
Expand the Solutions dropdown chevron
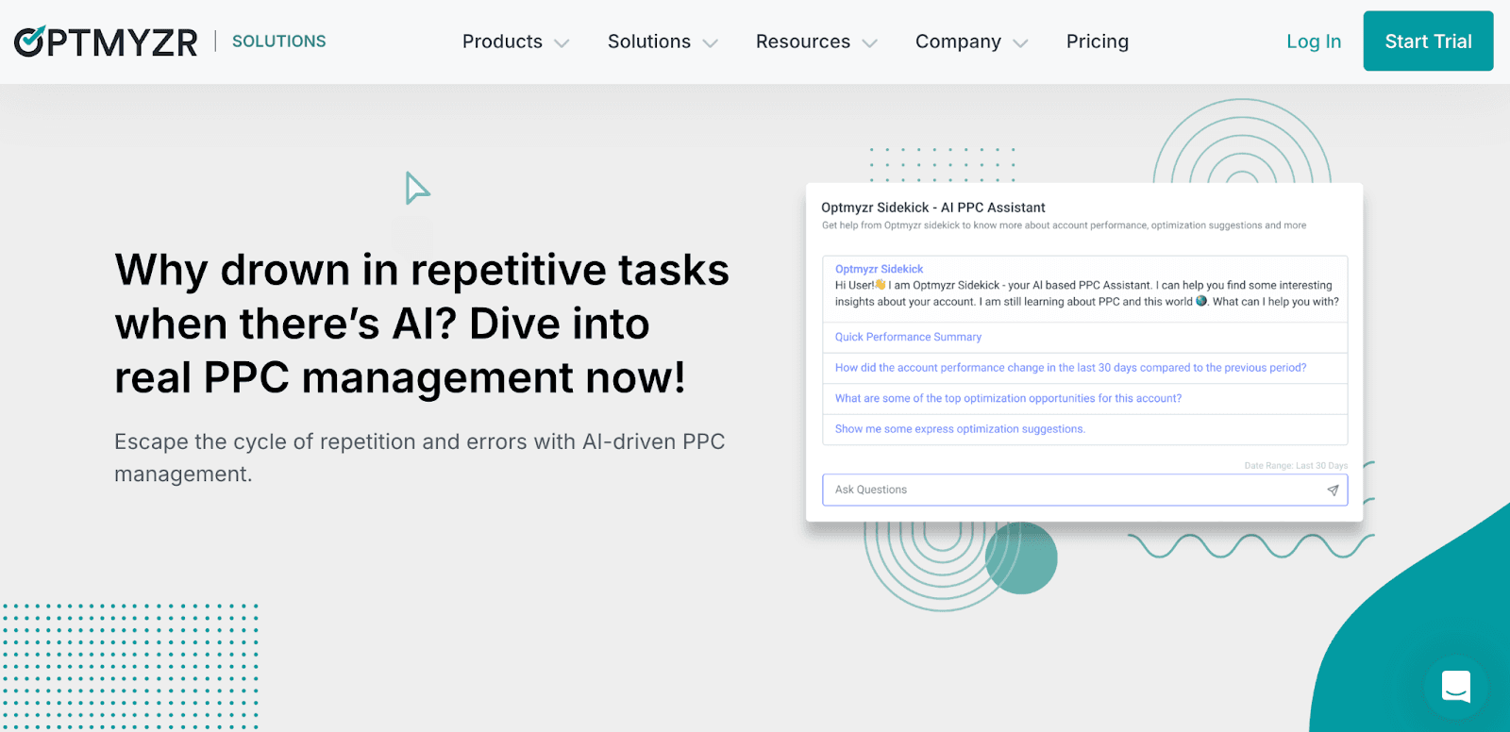[711, 43]
